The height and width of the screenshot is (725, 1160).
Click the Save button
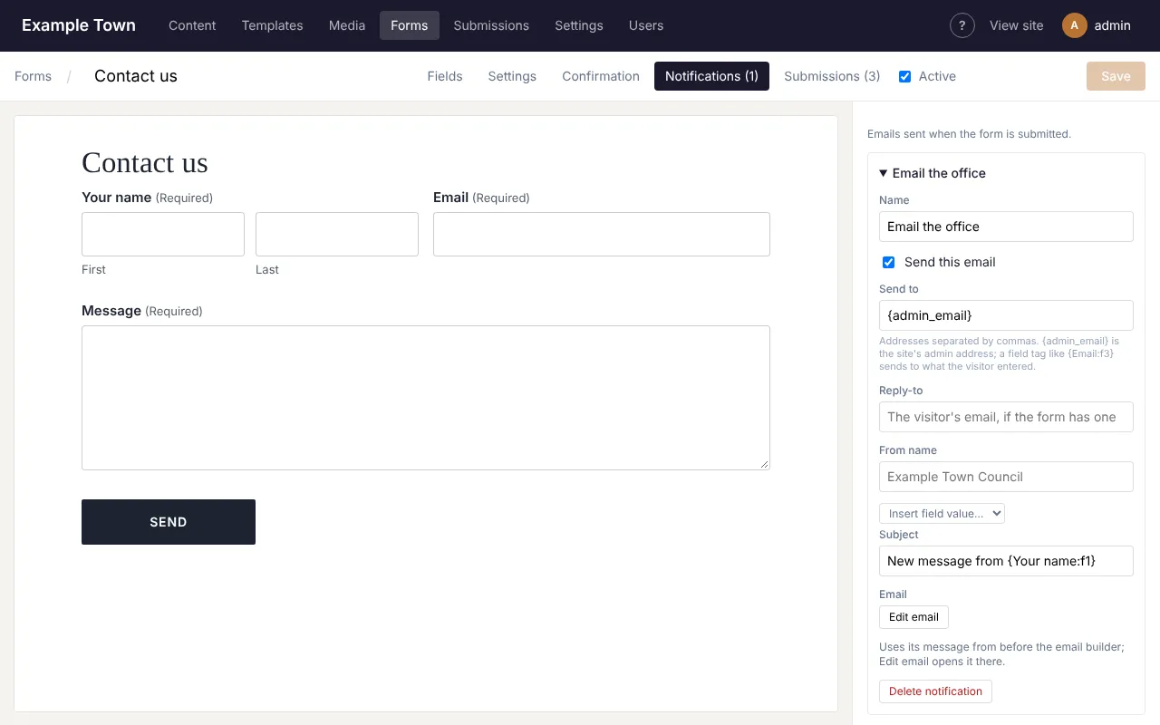click(x=1116, y=76)
